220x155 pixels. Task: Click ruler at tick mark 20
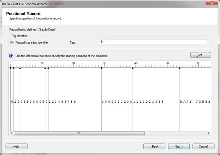coord(73,64)
